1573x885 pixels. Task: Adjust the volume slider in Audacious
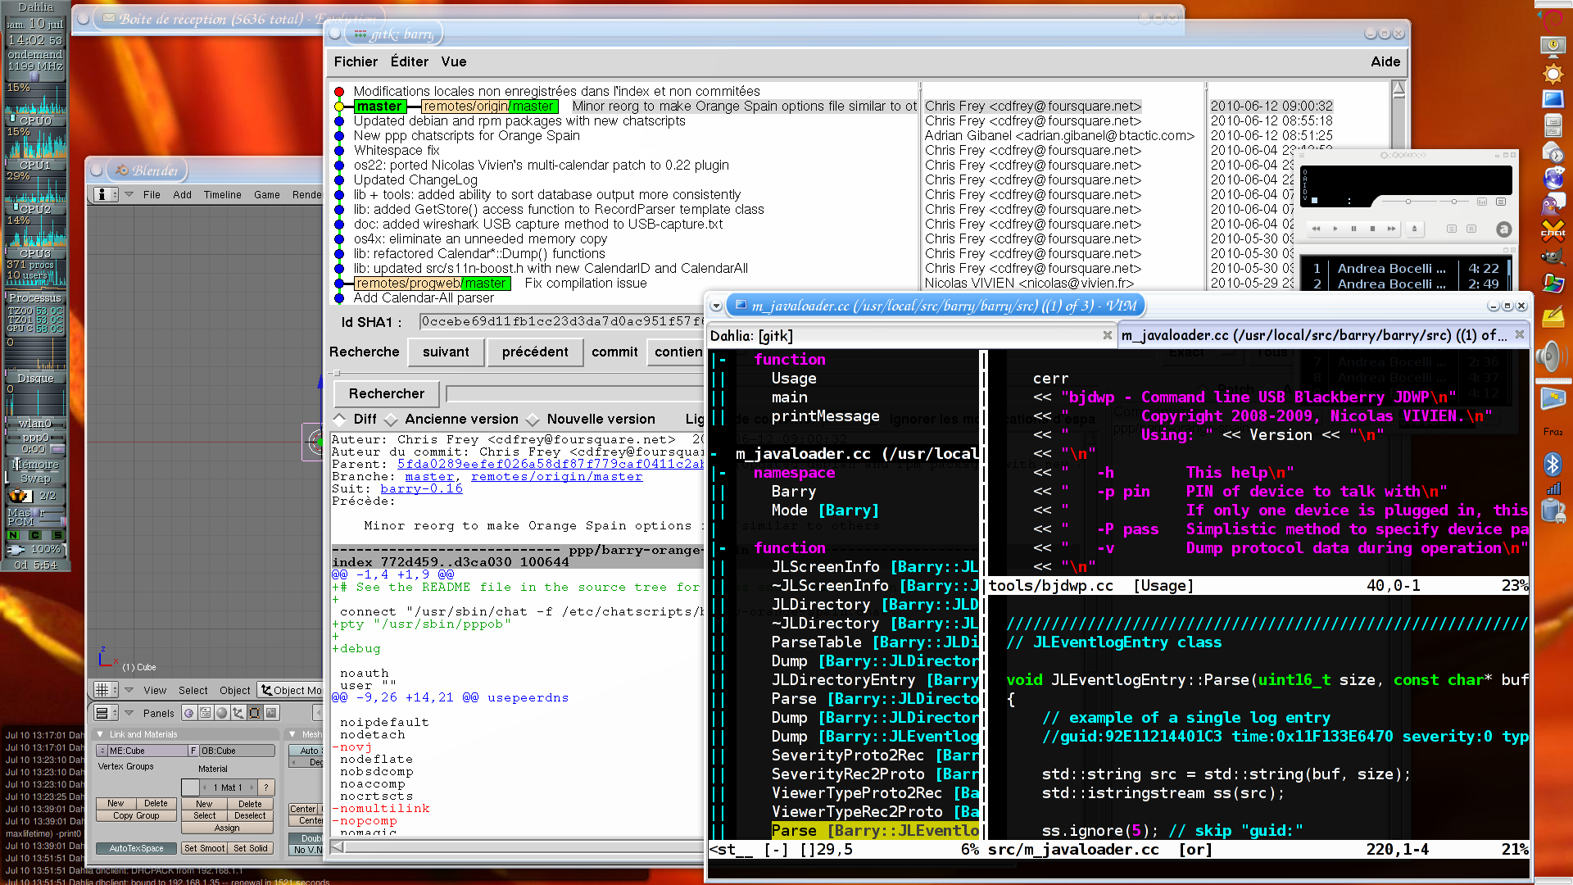coord(1408,202)
